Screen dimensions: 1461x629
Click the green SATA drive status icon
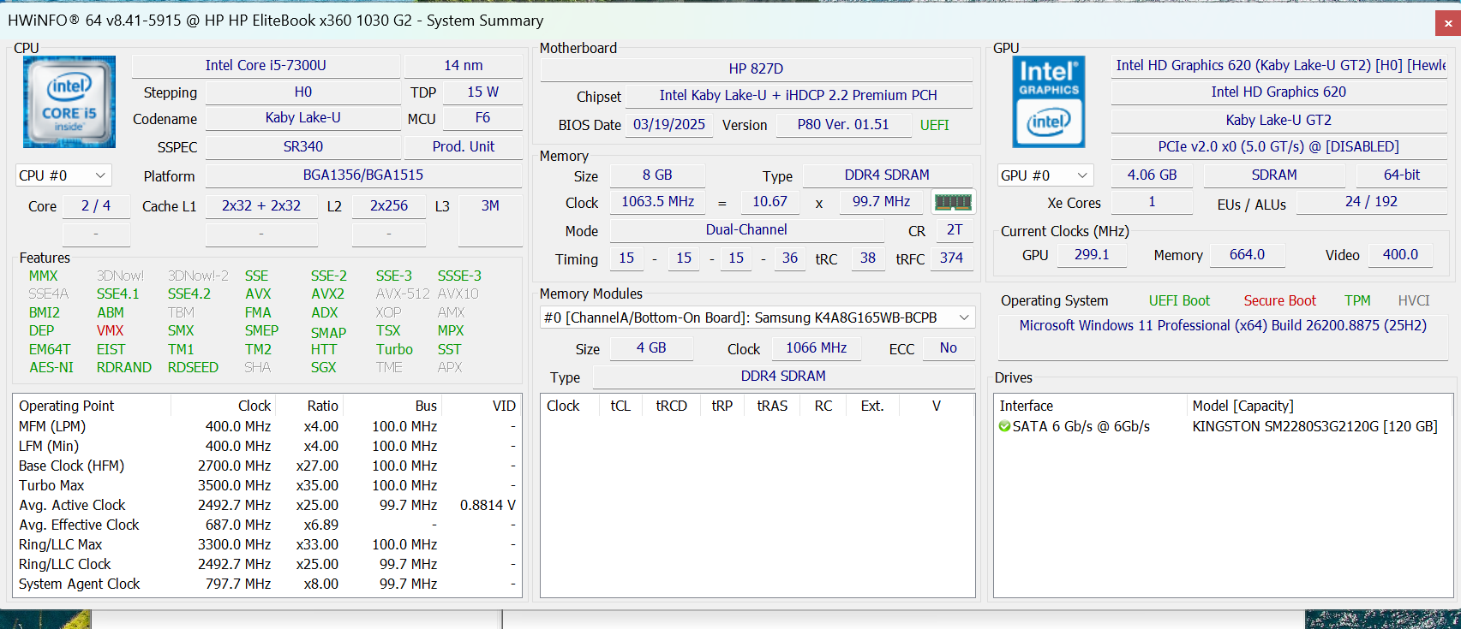[1004, 426]
